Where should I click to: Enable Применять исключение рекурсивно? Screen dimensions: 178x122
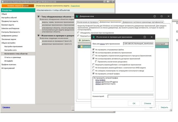[x=96, y=61]
